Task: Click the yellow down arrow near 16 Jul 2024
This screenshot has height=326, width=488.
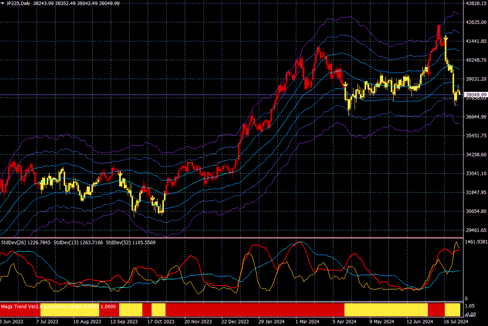Action: (446, 38)
